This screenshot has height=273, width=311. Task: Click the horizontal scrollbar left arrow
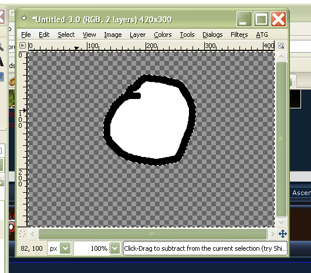point(33,234)
